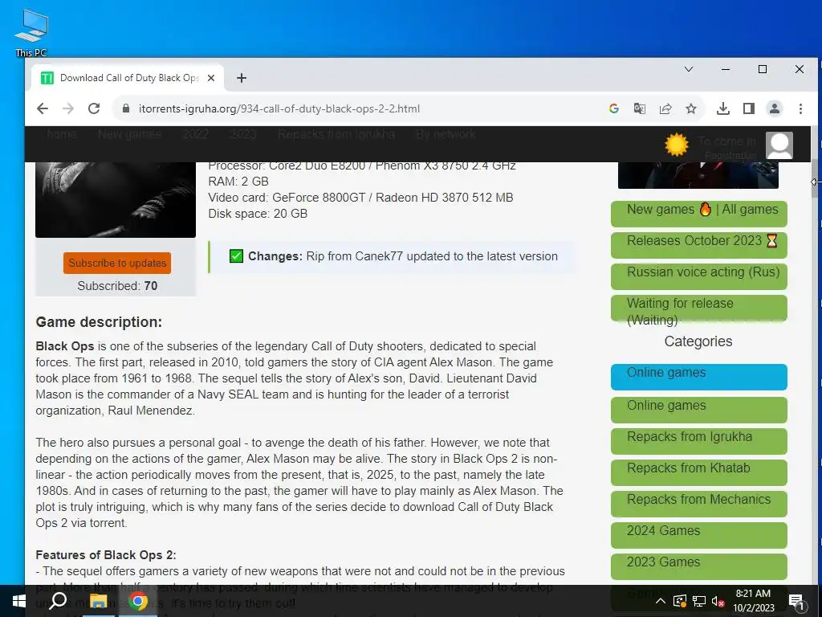Click the forward navigation arrow
Image resolution: width=822 pixels, height=617 pixels.
tap(68, 108)
